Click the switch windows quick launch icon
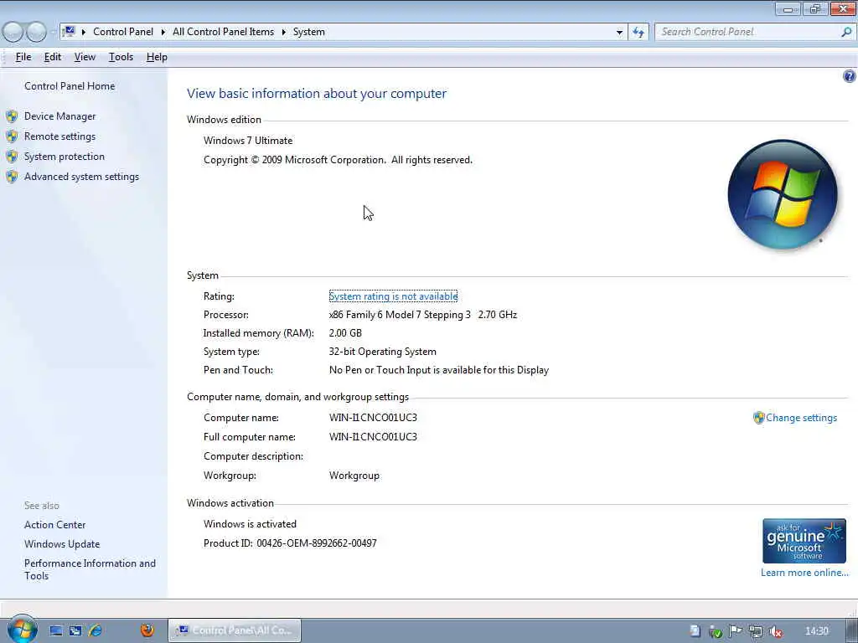 point(75,631)
